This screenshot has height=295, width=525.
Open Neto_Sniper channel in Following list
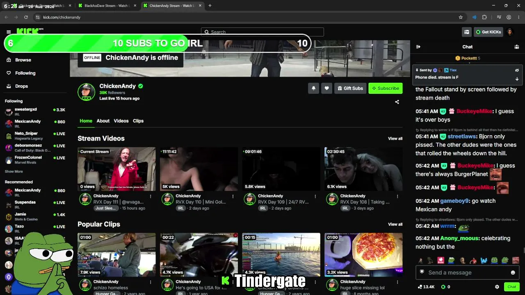point(35,136)
